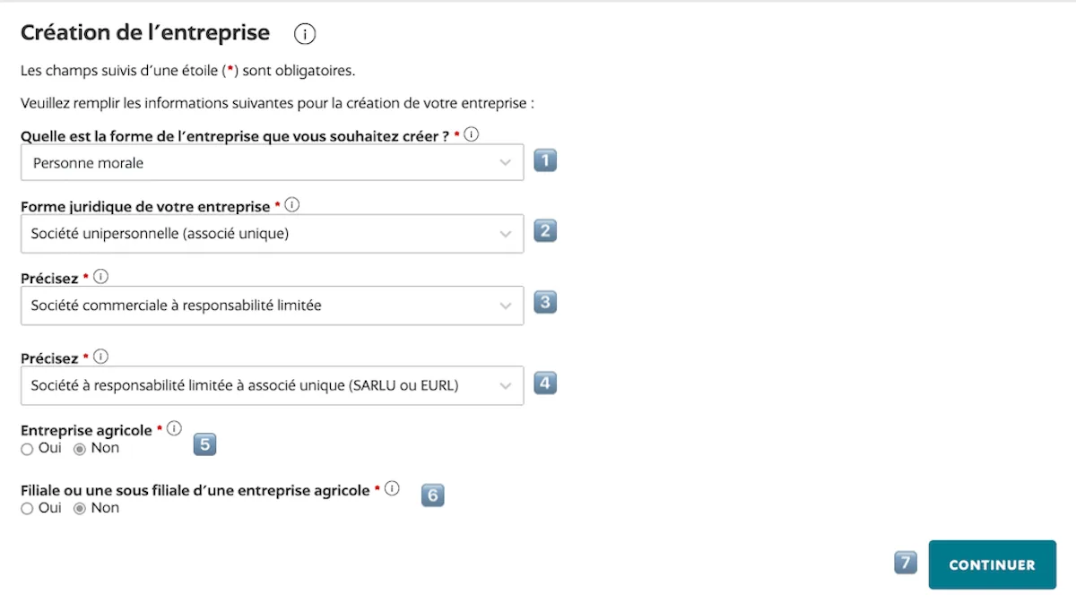Image resolution: width=1076 pixels, height=603 pixels.
Task: Choose Non for Filiale d'une entreprise agricole
Action: tap(80, 509)
